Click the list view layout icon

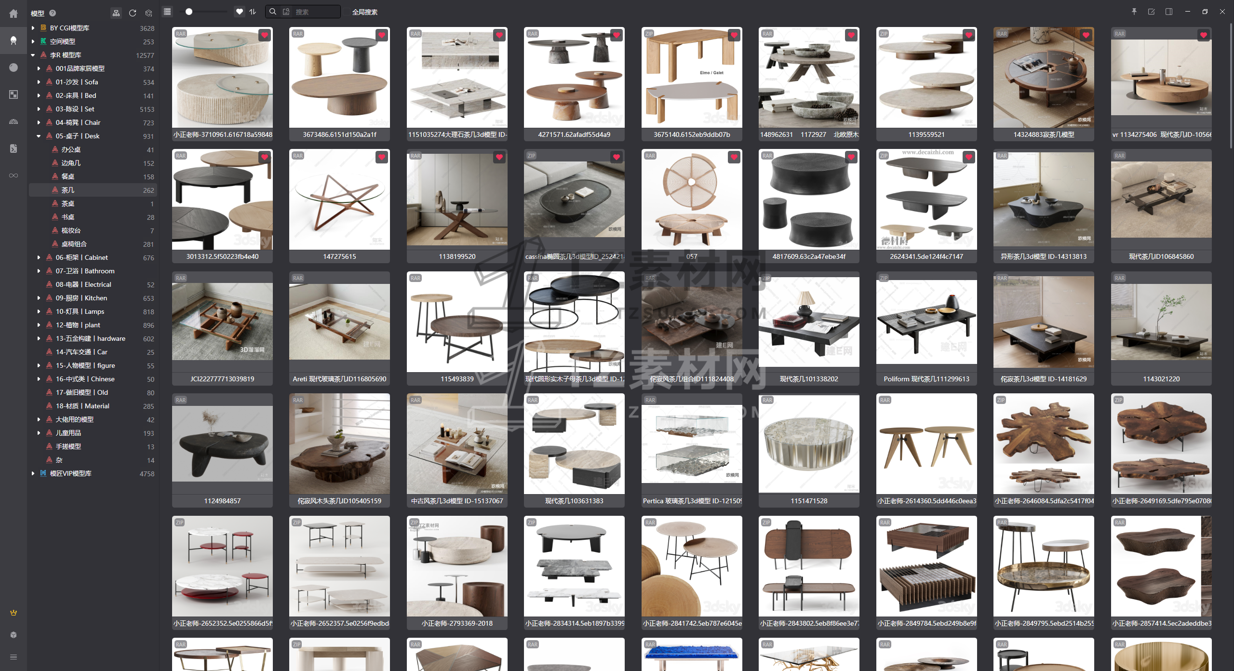(x=167, y=12)
